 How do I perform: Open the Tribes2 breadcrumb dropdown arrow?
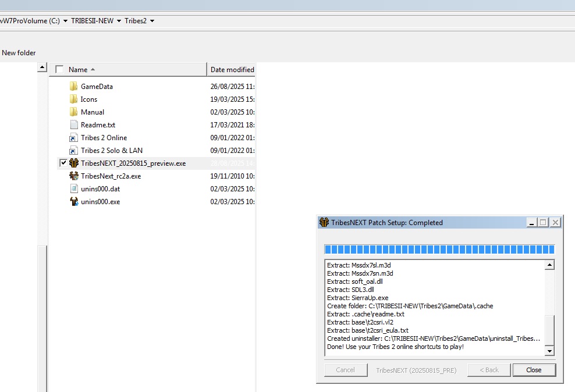[152, 21]
